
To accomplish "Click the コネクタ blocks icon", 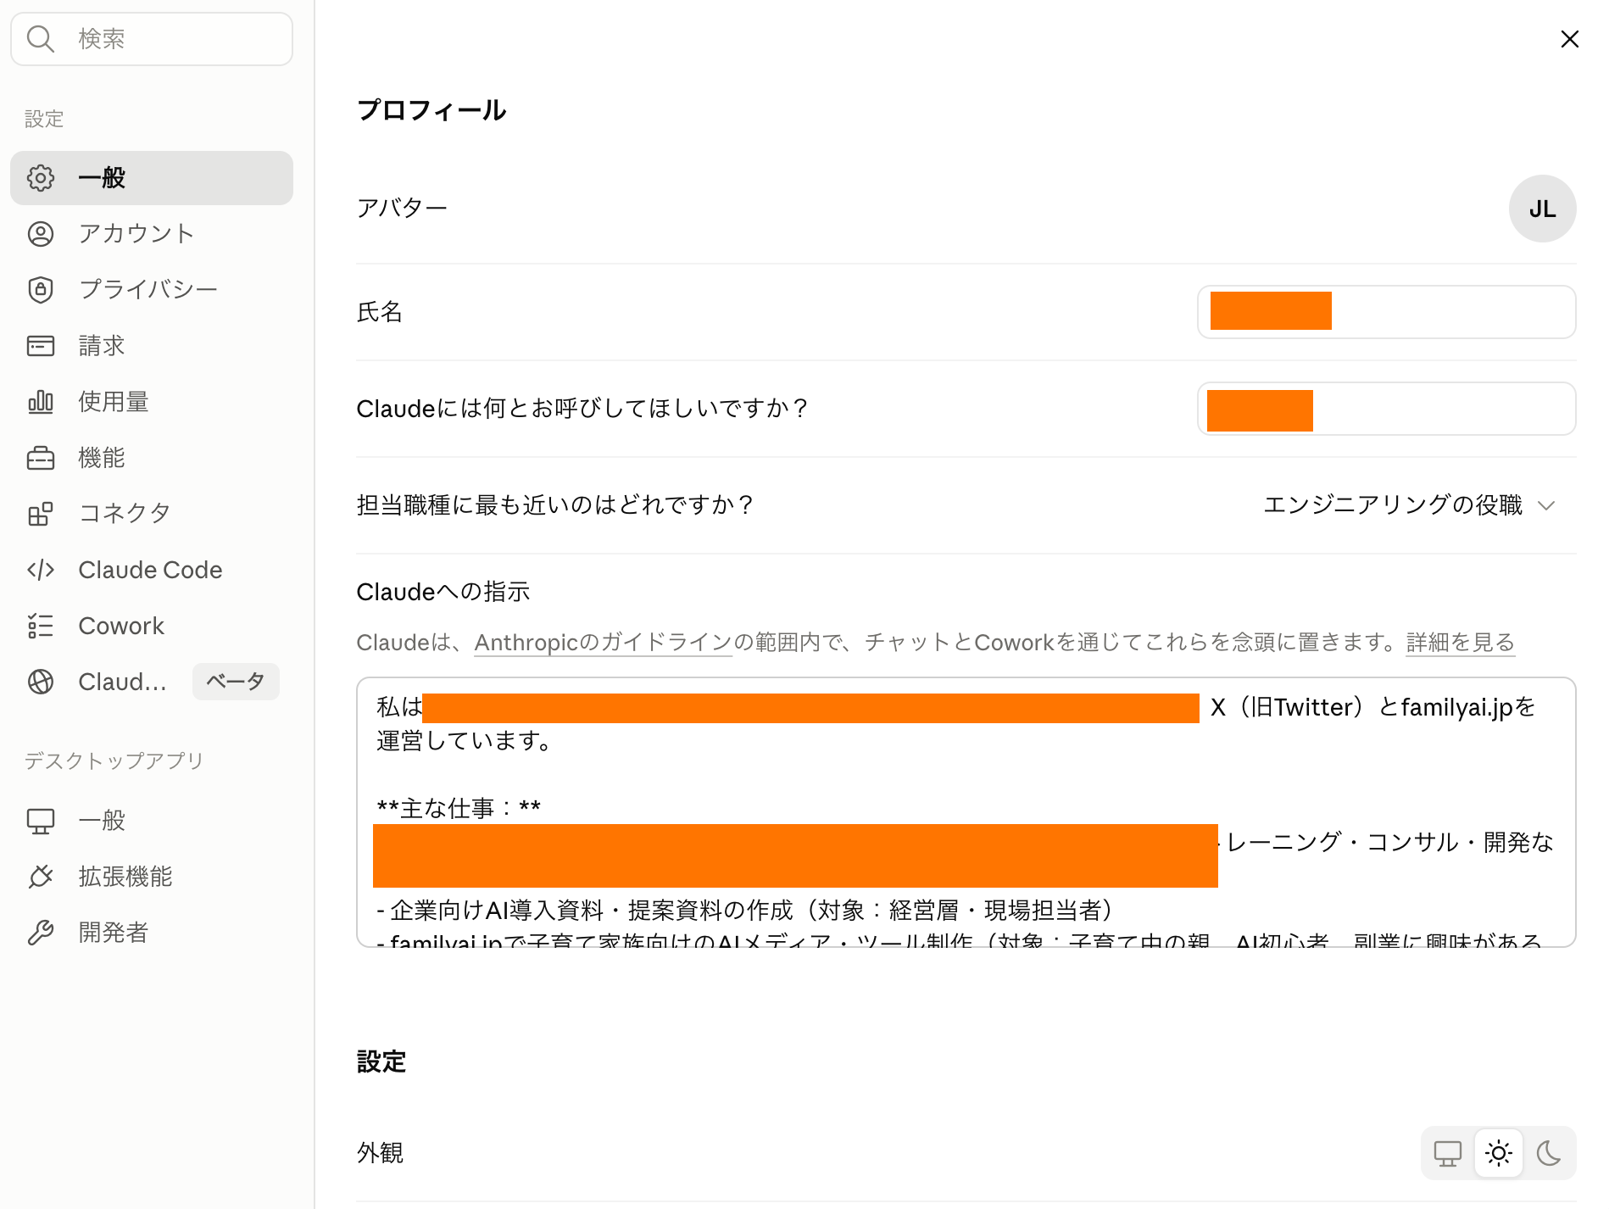I will pos(40,514).
